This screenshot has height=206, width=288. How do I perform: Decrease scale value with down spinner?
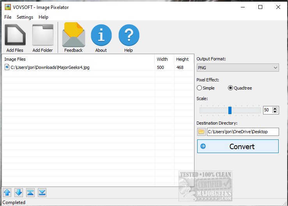click(x=275, y=112)
